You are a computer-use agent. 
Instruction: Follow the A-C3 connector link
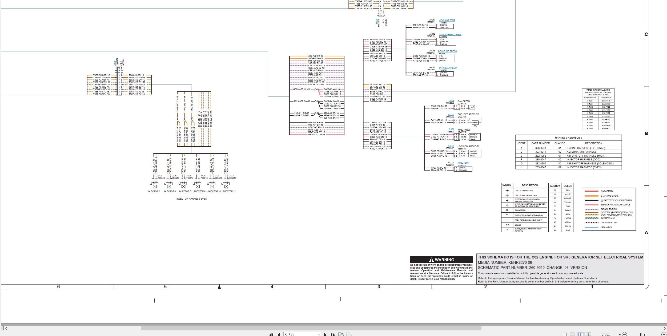coord(376,22)
